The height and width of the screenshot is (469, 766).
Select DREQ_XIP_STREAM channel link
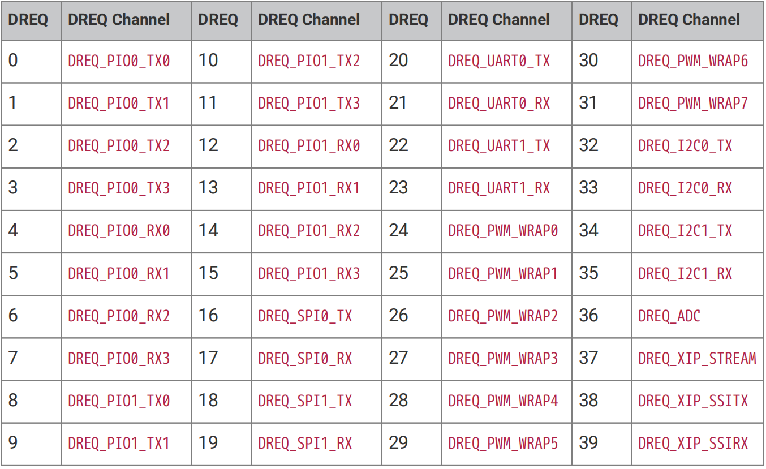click(x=697, y=359)
